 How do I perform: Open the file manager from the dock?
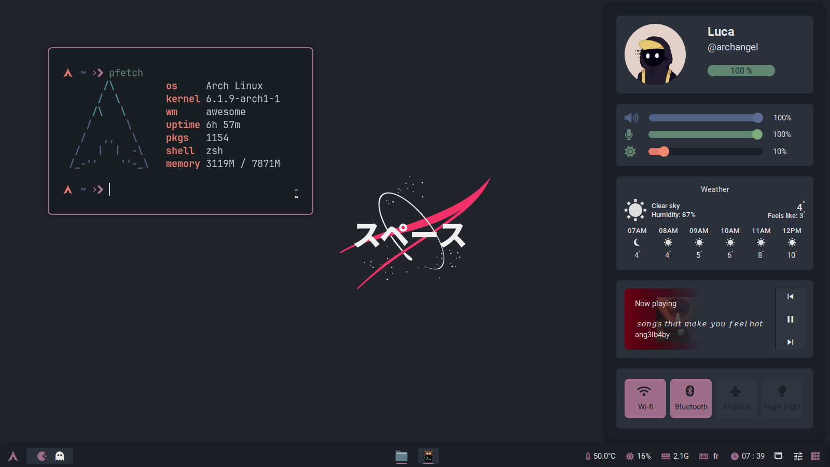[402, 456]
